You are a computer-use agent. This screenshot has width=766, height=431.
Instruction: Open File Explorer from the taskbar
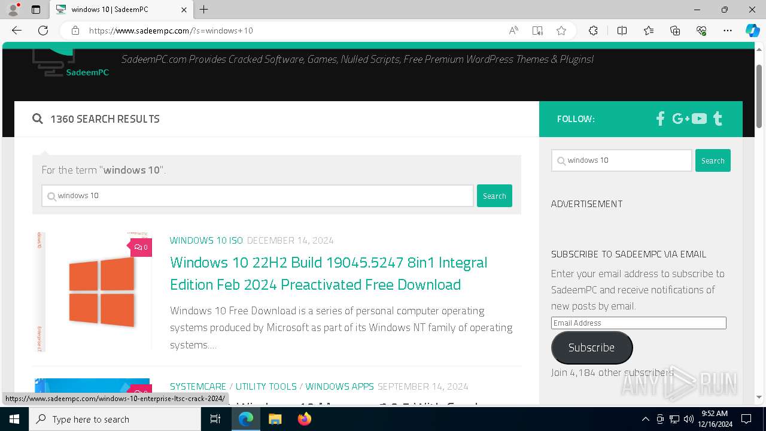(275, 419)
